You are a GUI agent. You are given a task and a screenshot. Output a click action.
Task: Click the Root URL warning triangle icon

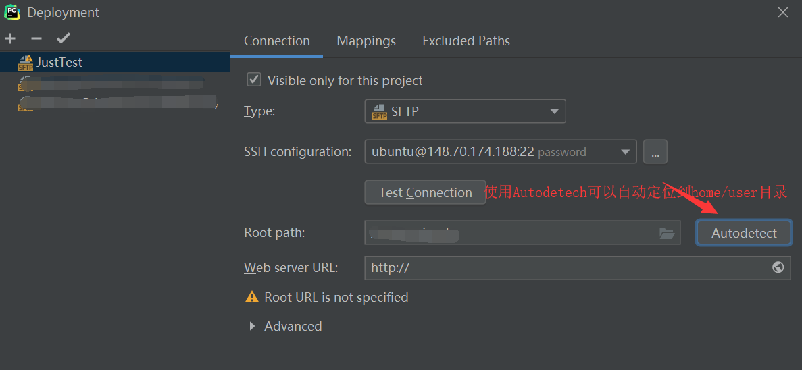252,297
